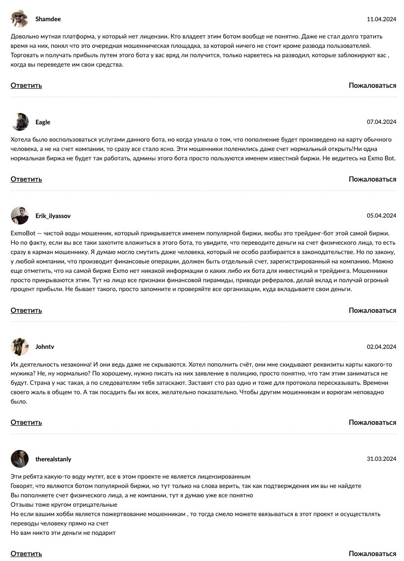
Task: Click Erik_ilyassov's profile avatar
Action: [x=20, y=216]
